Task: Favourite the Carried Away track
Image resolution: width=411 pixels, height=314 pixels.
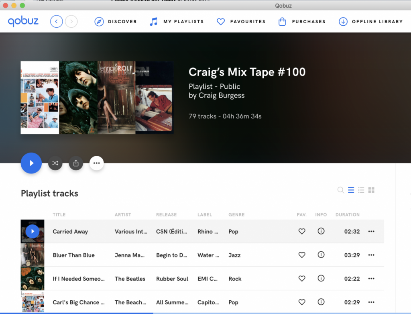Action: coord(302,231)
